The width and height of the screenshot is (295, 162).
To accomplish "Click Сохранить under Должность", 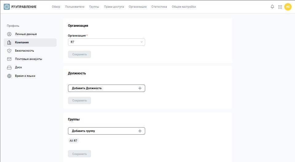I will [79, 101].
